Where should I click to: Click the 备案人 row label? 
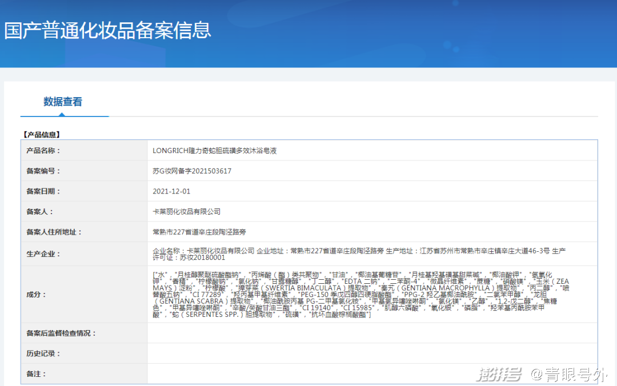pyautogui.click(x=40, y=212)
